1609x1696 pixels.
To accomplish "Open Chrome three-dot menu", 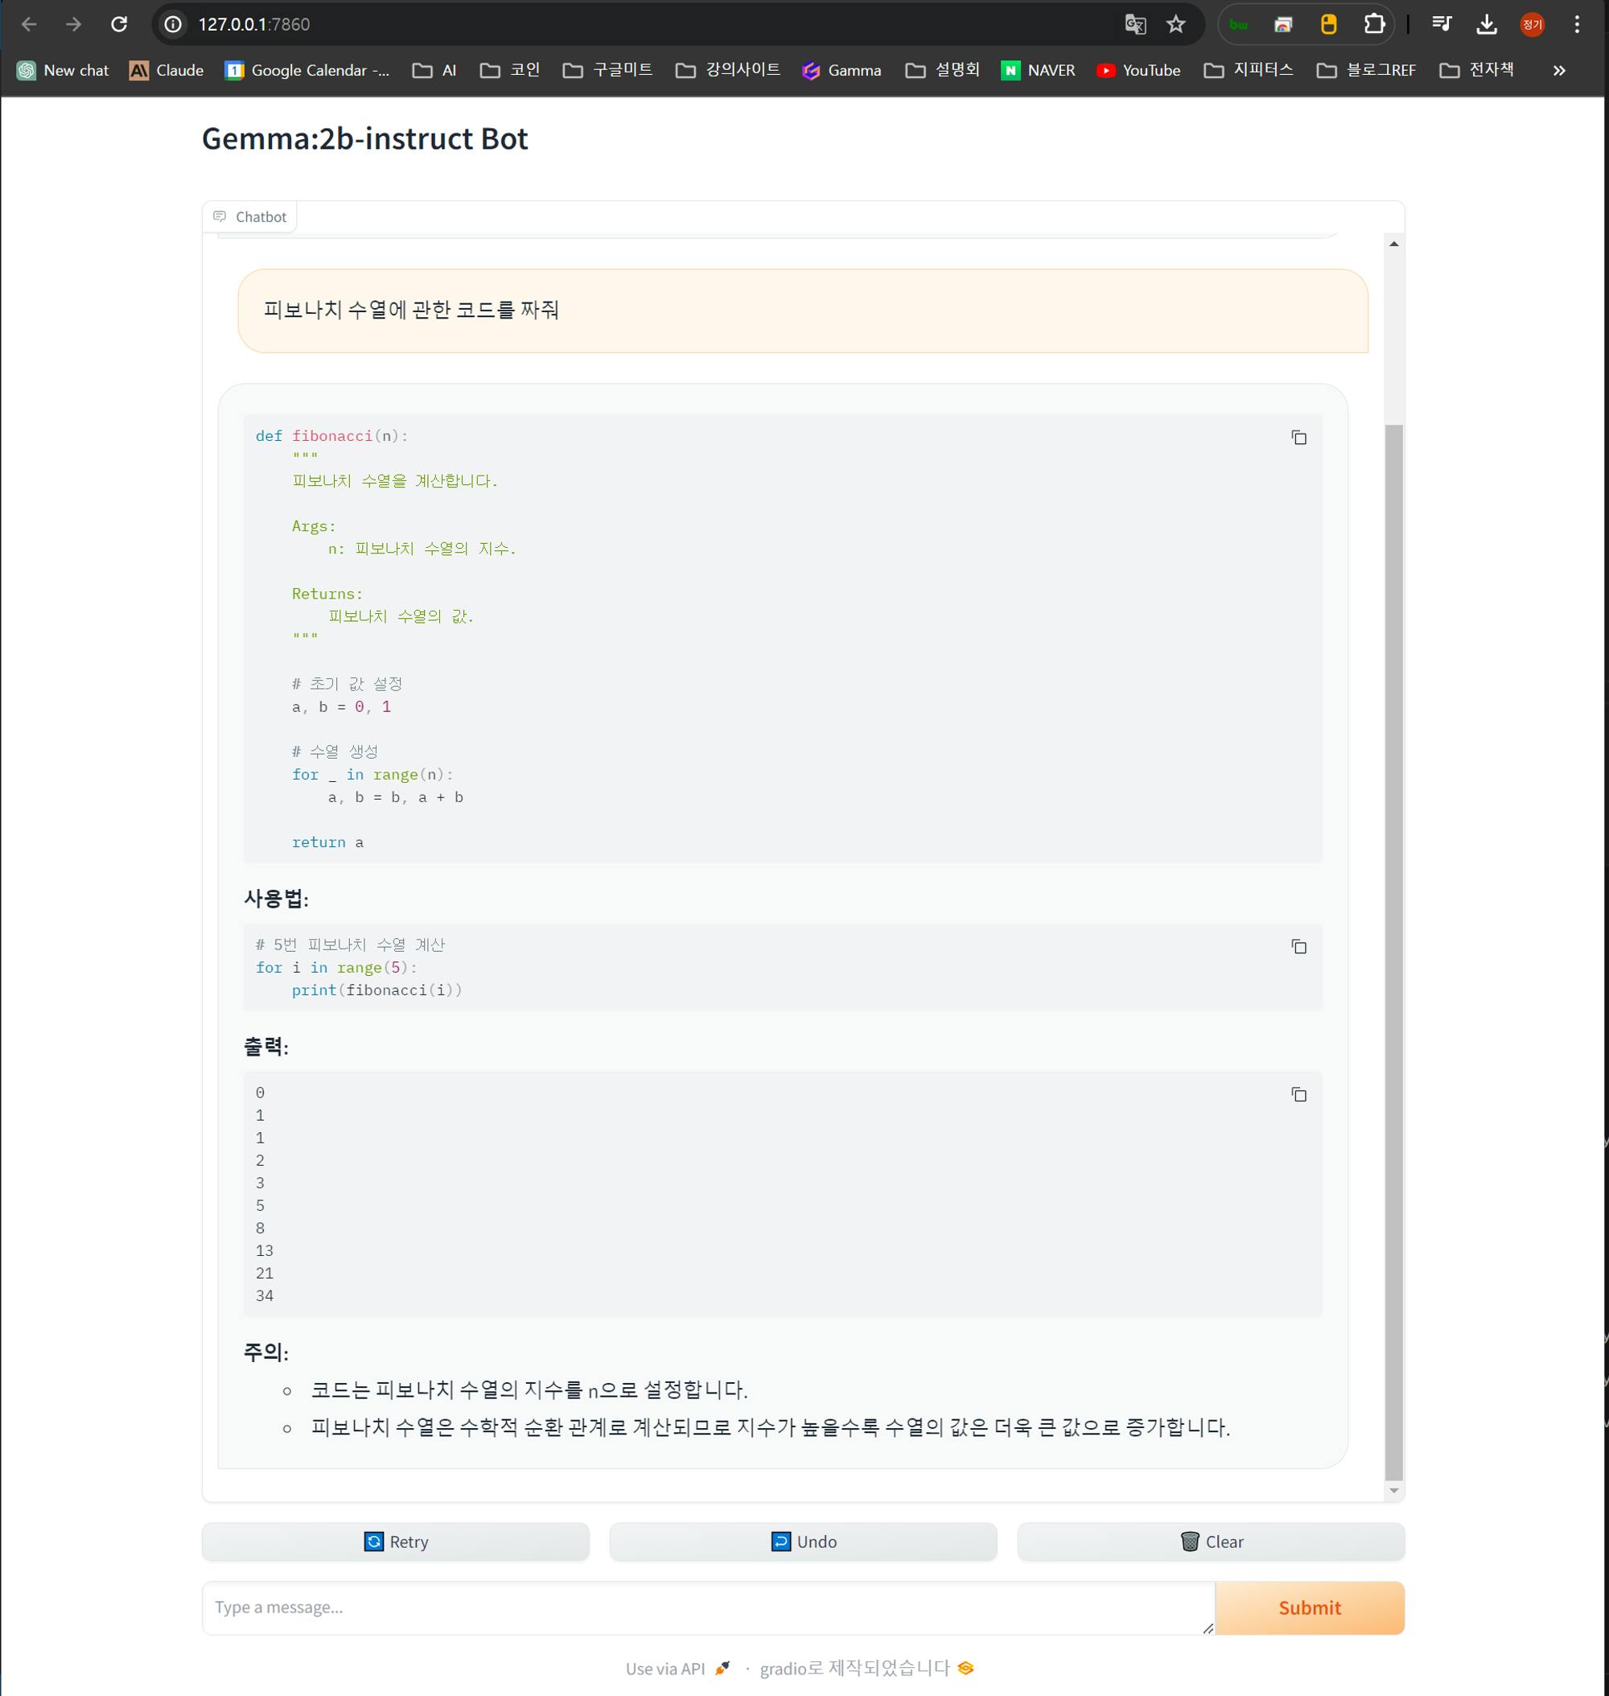I will [x=1576, y=24].
